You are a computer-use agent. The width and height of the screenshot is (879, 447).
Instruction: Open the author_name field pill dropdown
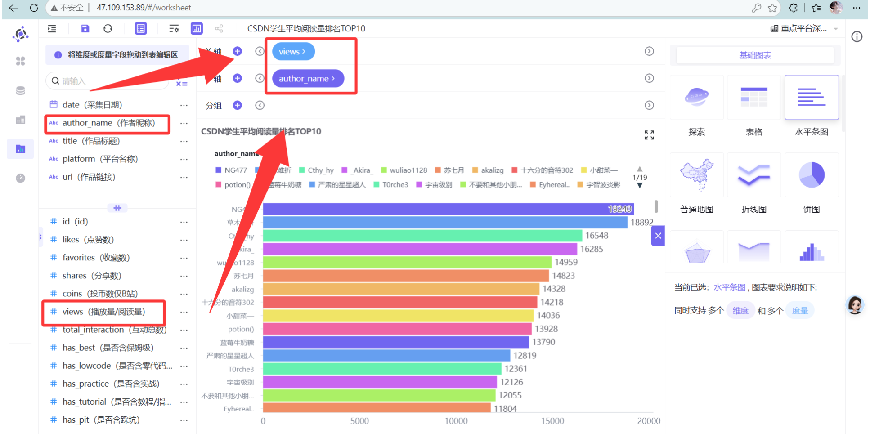308,79
